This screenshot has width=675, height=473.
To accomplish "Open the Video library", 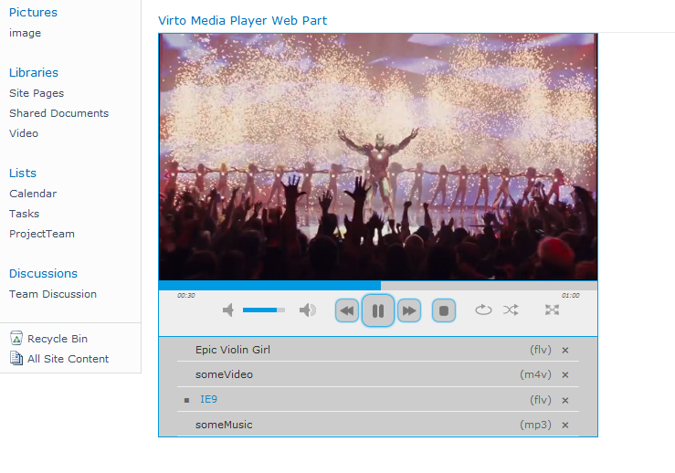I will (24, 133).
